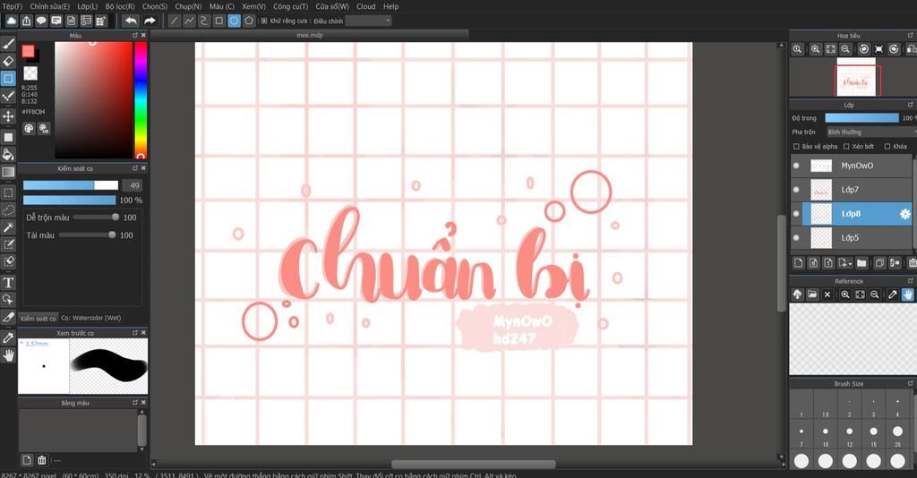Select the Move tool
Viewport: 917px width, 478px height.
(8, 116)
